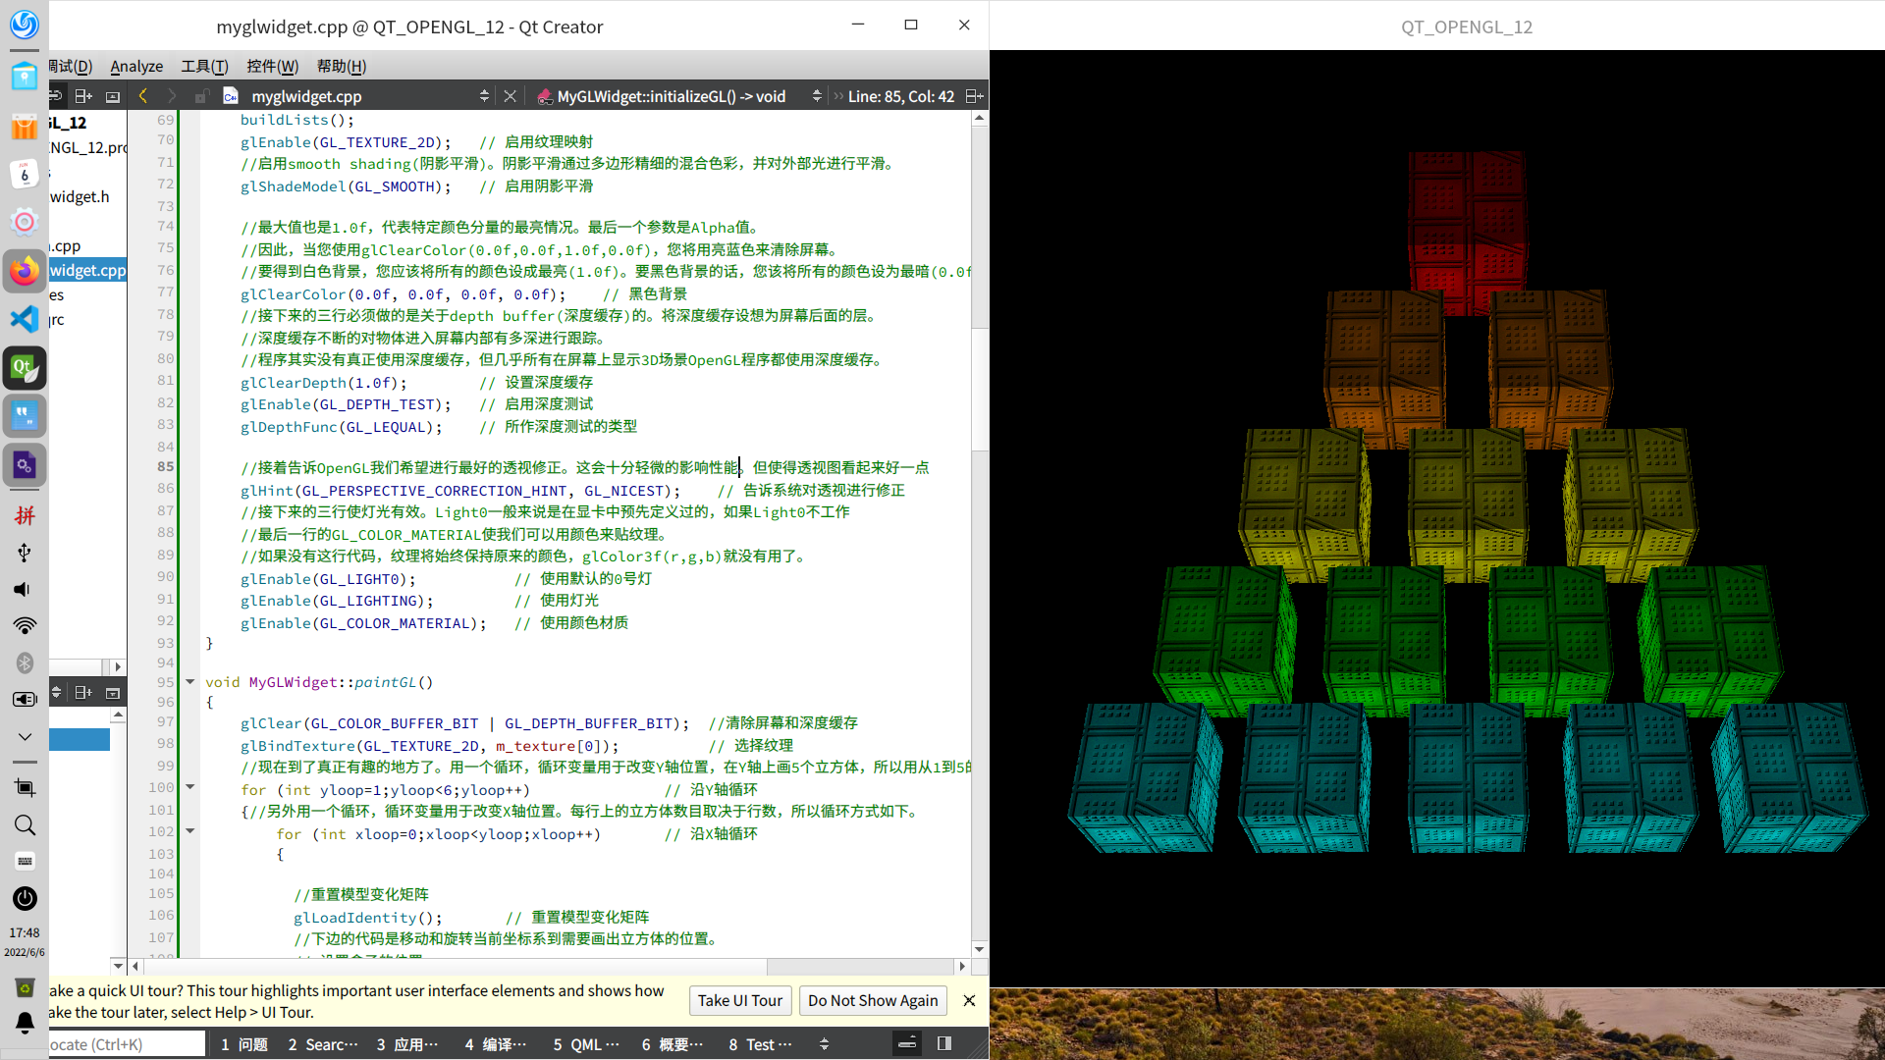This screenshot has height=1060, width=1885.
Task: Click the editor vertical scrollbar thumb
Action: click(x=979, y=388)
